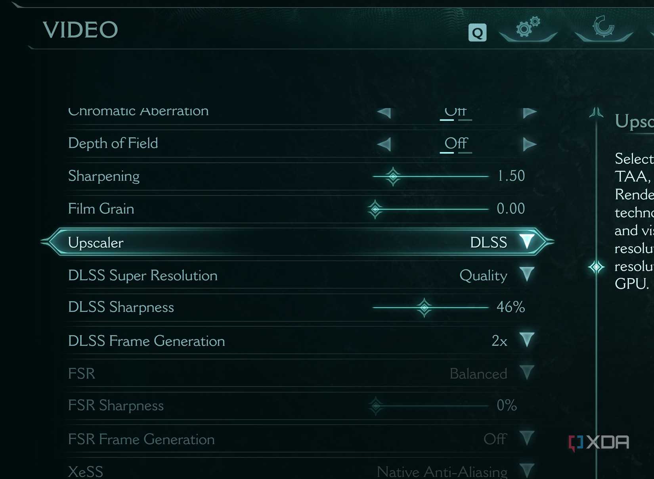The height and width of the screenshot is (479, 654).
Task: Click the diamond scrollbar thumb
Action: [x=596, y=267]
